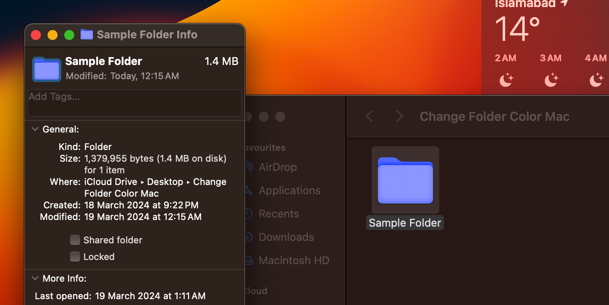Select Macintosh HD in the Finder sidebar

294,260
